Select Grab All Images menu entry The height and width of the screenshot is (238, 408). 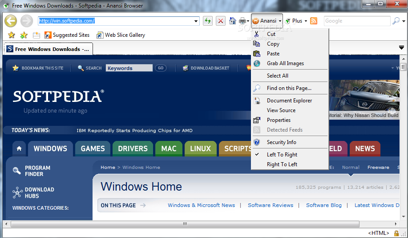click(290, 63)
